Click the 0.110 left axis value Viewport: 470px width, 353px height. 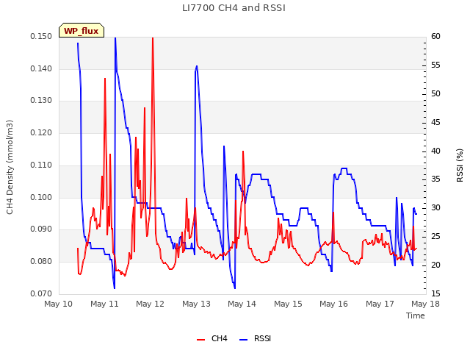41,165
